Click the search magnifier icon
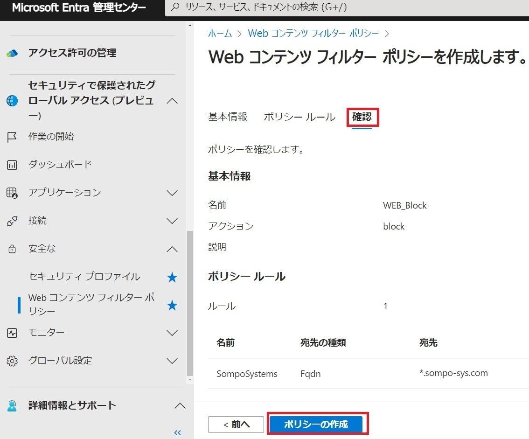 point(175,7)
